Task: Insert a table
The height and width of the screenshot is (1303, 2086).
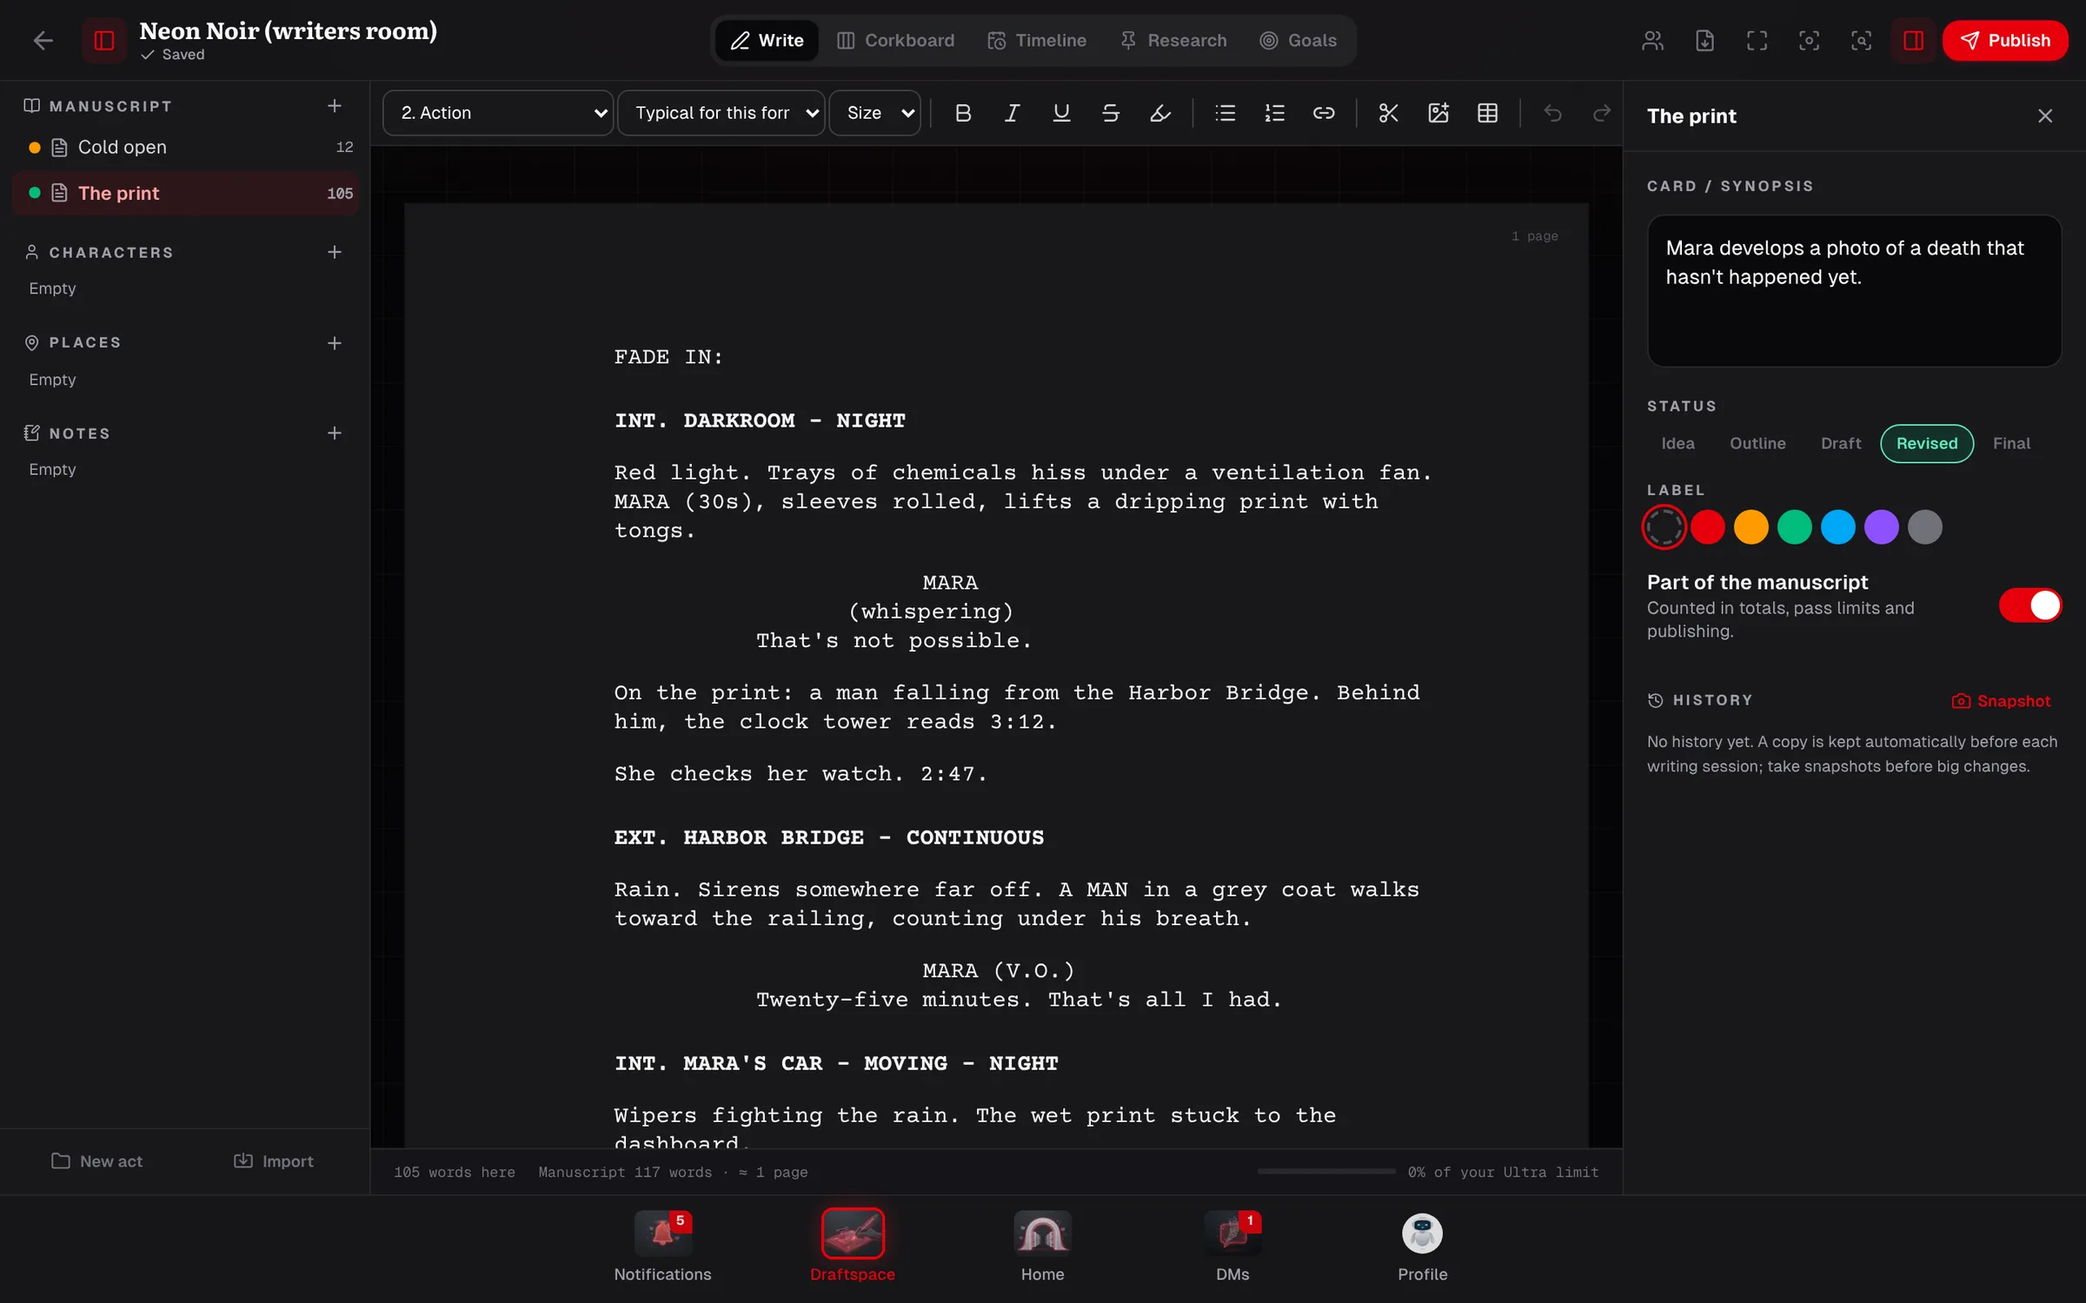Action: tap(1487, 113)
